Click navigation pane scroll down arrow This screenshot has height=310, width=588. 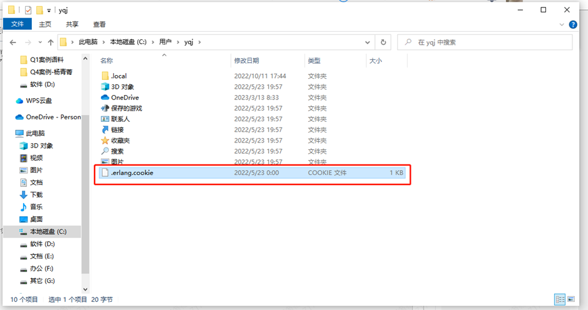pos(85,289)
